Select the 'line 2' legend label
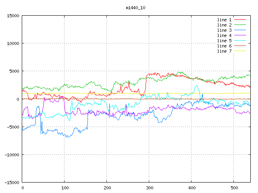Image resolution: width=258 pixels, height=193 pixels. 225,25
